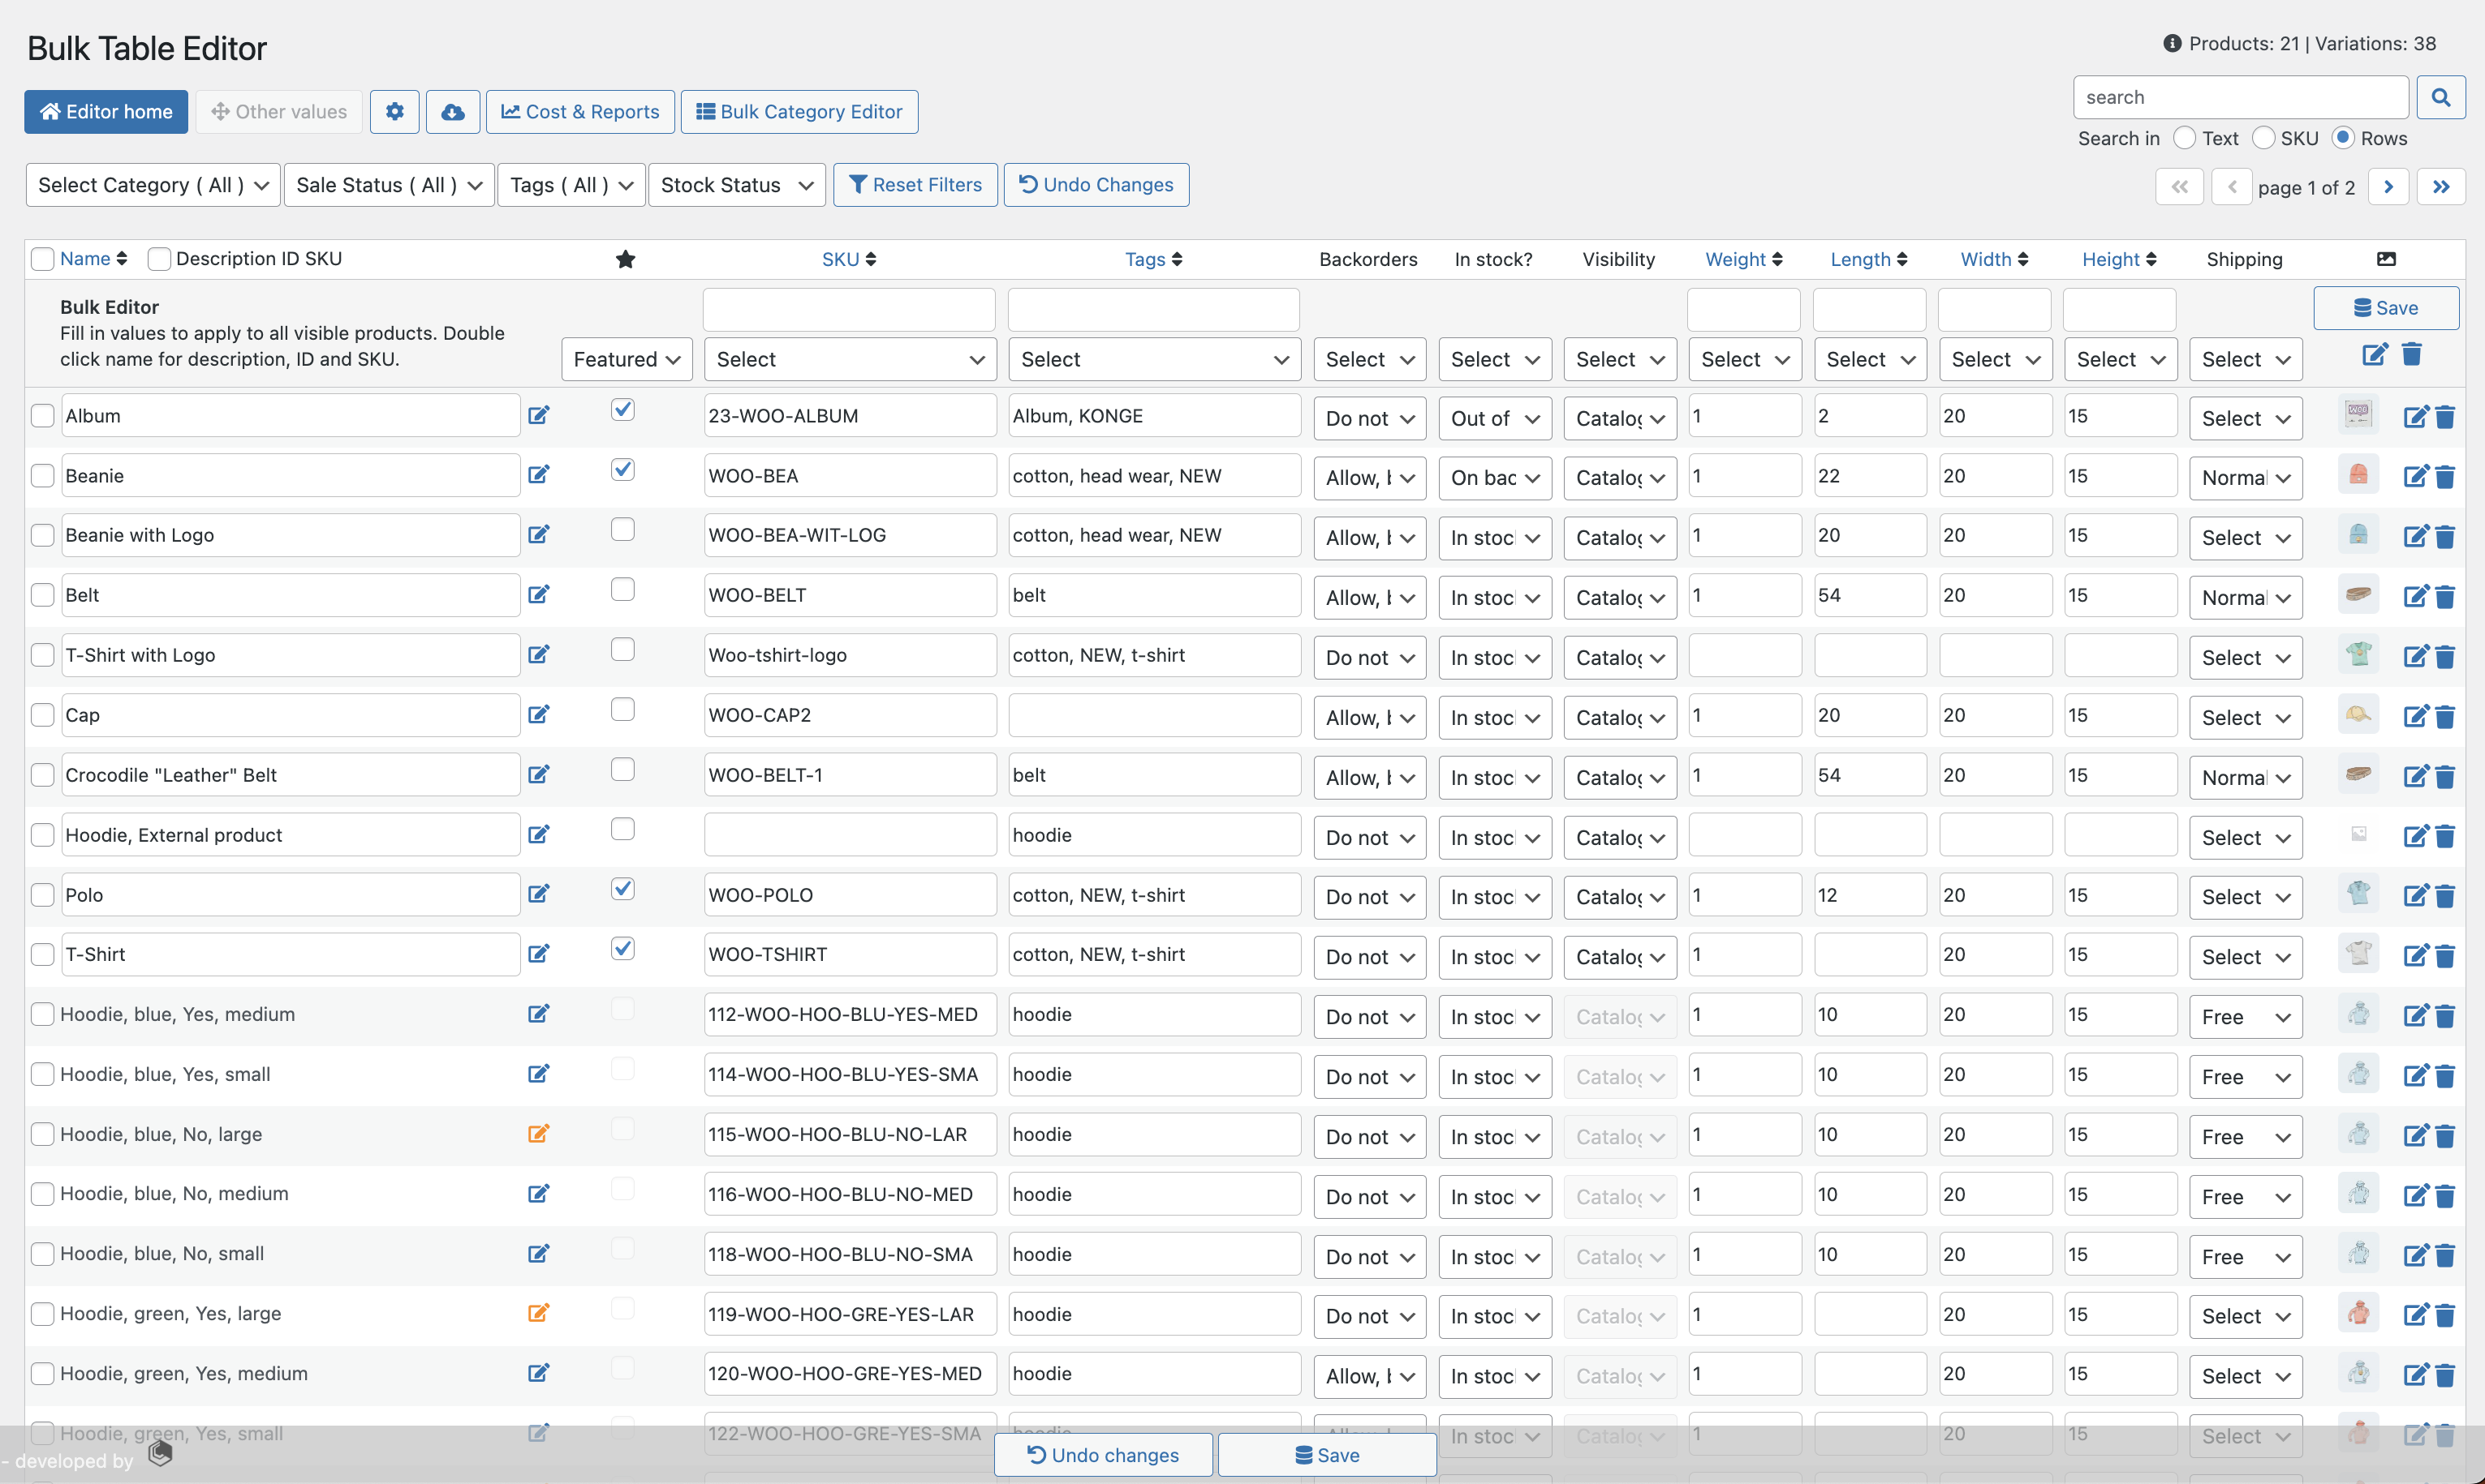Open the settings gear in the toolbar
Viewport: 2485px width, 1484px height.
(394, 111)
